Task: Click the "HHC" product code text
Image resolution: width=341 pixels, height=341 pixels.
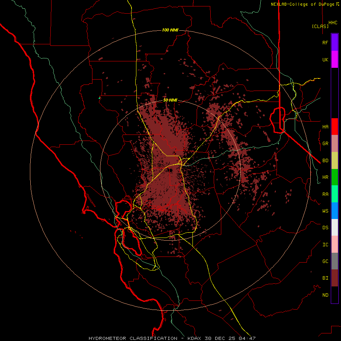Action: (333, 23)
